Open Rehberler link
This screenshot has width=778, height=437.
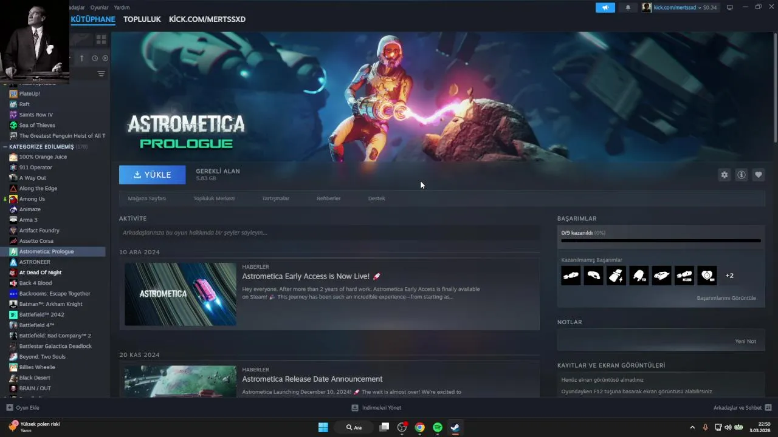[x=329, y=198]
